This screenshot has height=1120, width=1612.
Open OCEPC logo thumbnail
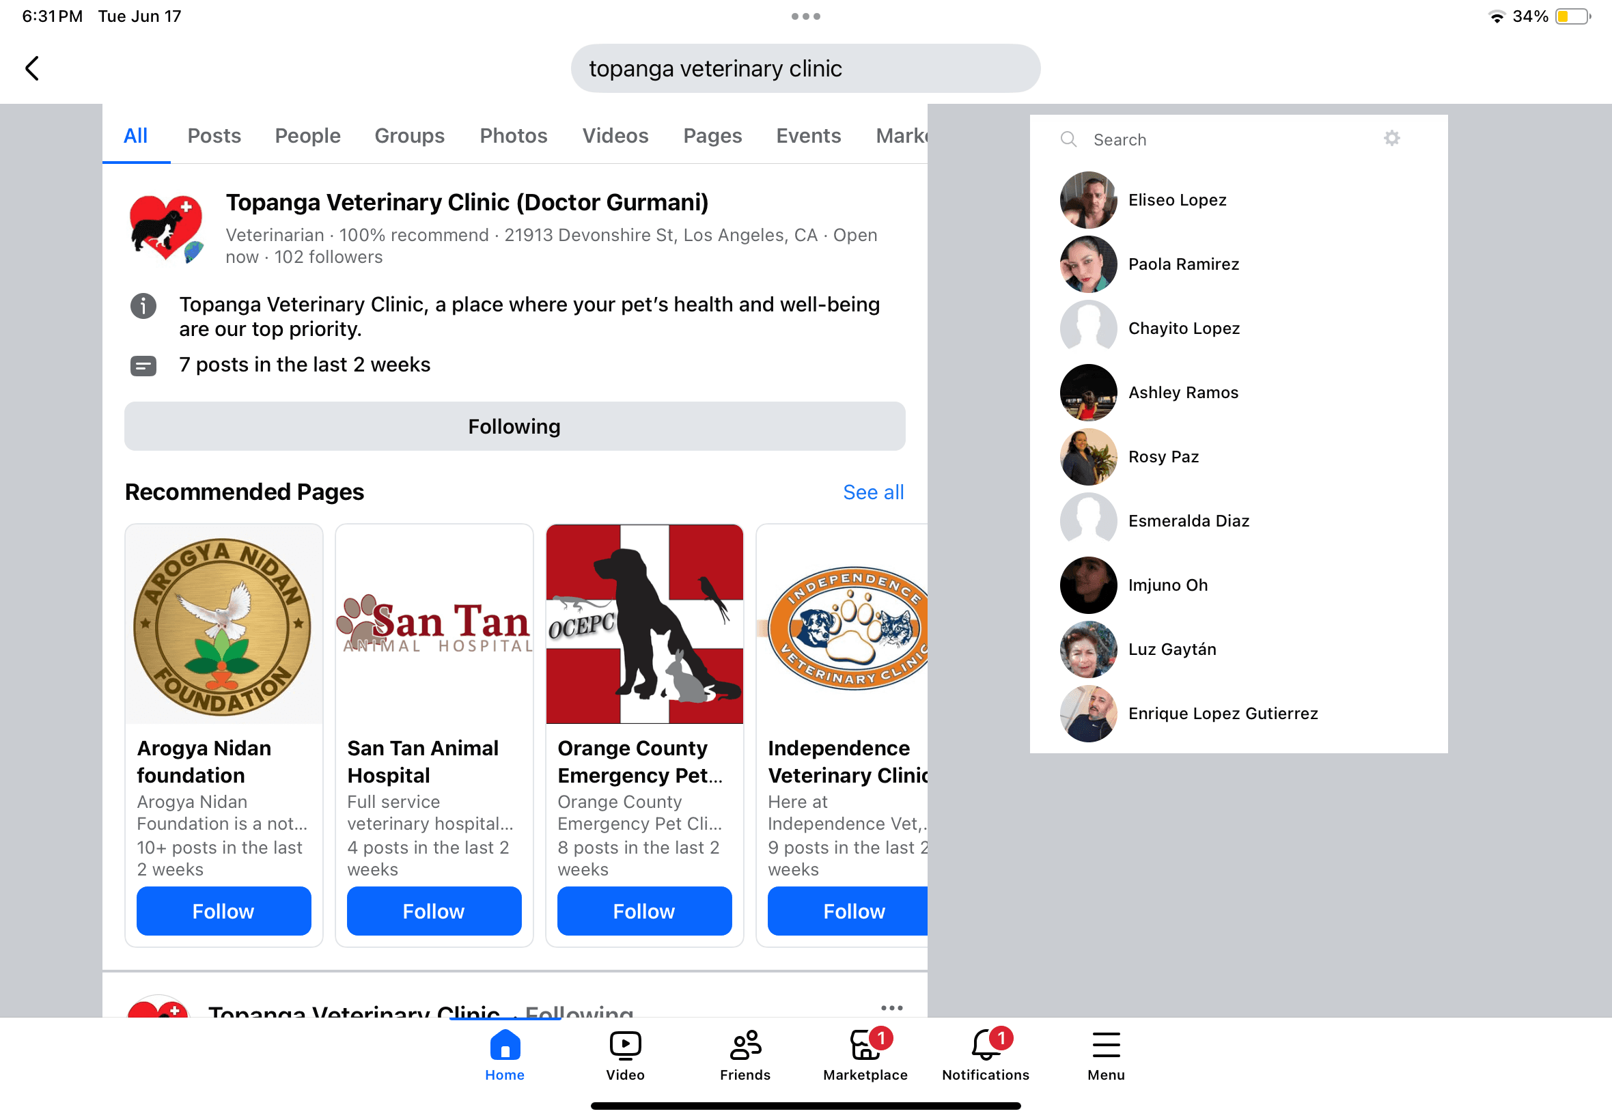(x=644, y=625)
